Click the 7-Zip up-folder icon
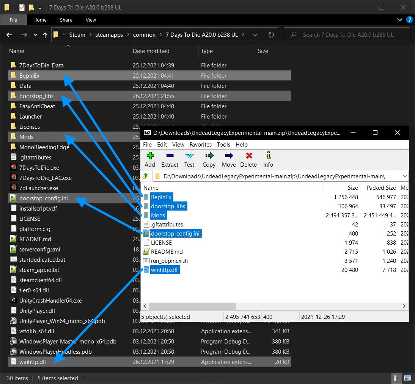 coord(145,176)
